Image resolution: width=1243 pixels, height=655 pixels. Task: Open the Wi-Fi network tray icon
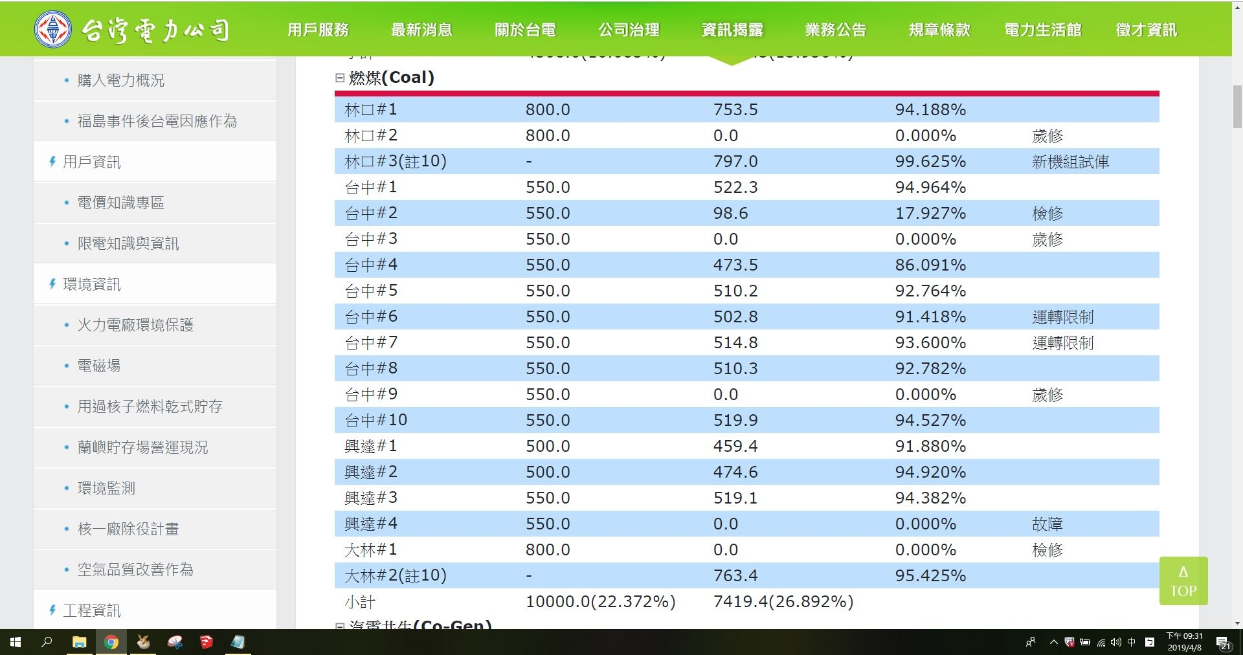(1101, 642)
